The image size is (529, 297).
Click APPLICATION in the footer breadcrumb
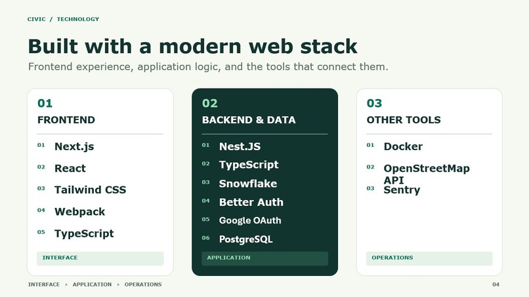(x=92, y=285)
